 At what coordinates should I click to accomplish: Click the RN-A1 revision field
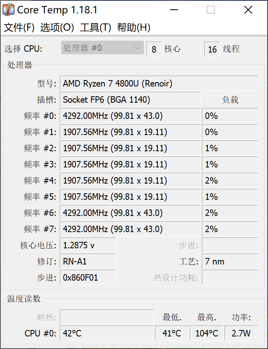coord(88,262)
